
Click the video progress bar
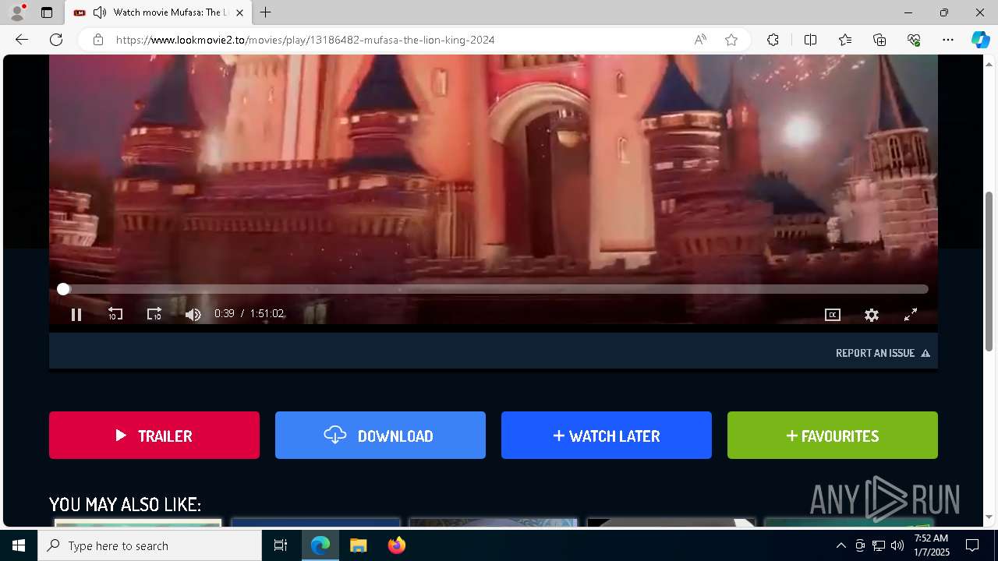tap(496, 289)
